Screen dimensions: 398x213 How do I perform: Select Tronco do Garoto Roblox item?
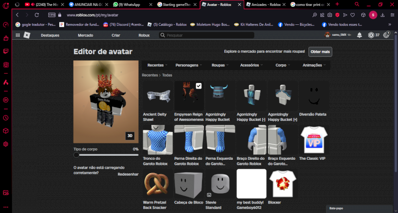point(158,145)
